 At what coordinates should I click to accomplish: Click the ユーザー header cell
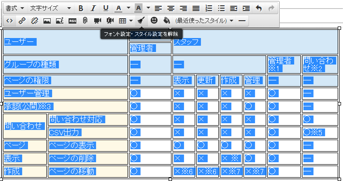pos(65,42)
